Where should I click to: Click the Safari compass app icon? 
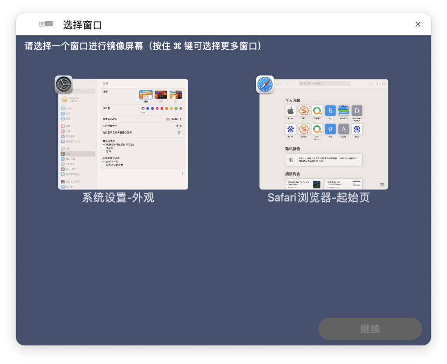coord(265,85)
